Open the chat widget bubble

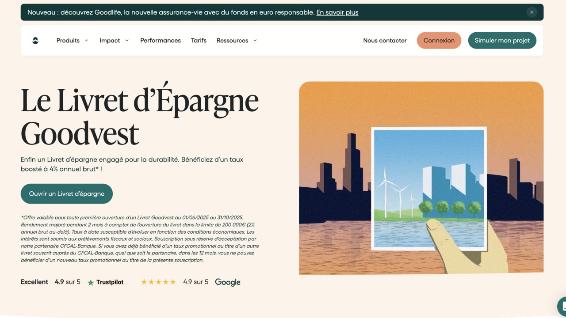click(x=562, y=306)
